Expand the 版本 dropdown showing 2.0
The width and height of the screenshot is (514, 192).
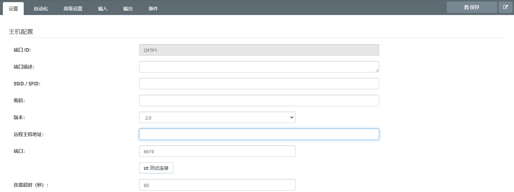pos(217,117)
